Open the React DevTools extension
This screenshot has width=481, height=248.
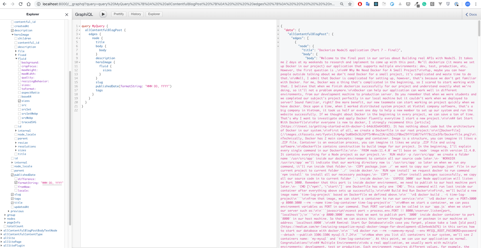(376, 4)
